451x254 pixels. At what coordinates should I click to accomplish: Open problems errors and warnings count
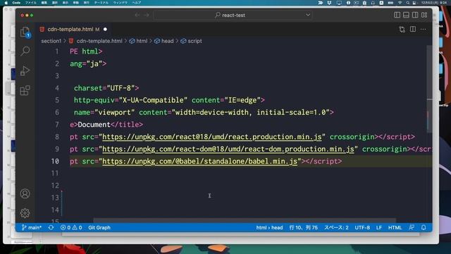pyautogui.click(x=71, y=227)
